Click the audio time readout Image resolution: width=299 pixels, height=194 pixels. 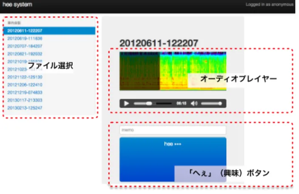[181, 103]
